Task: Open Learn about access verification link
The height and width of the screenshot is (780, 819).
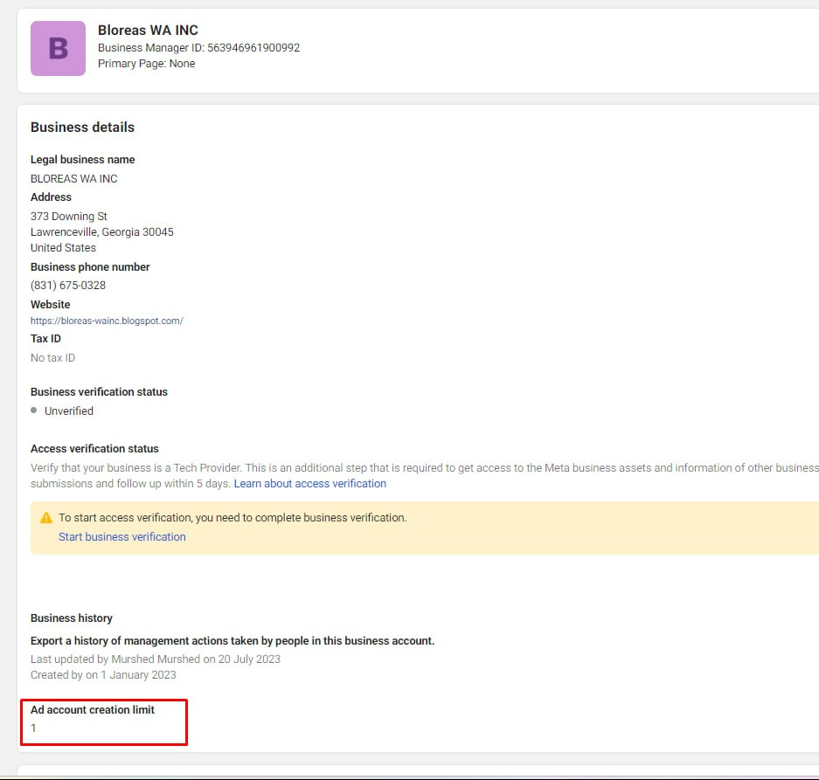Action: (309, 483)
